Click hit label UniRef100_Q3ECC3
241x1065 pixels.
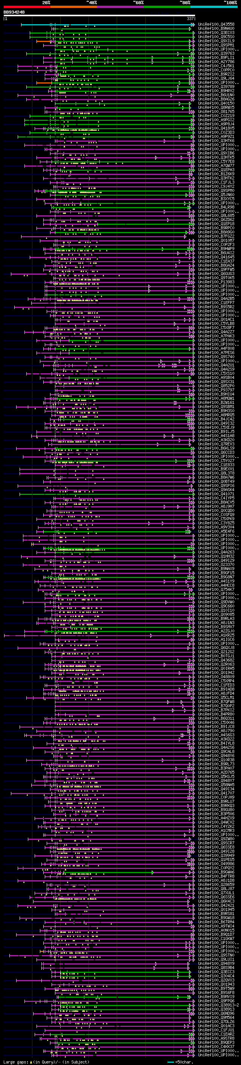pos(216,972)
